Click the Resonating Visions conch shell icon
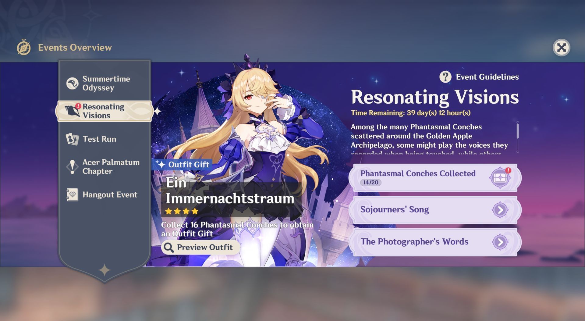 (72, 111)
